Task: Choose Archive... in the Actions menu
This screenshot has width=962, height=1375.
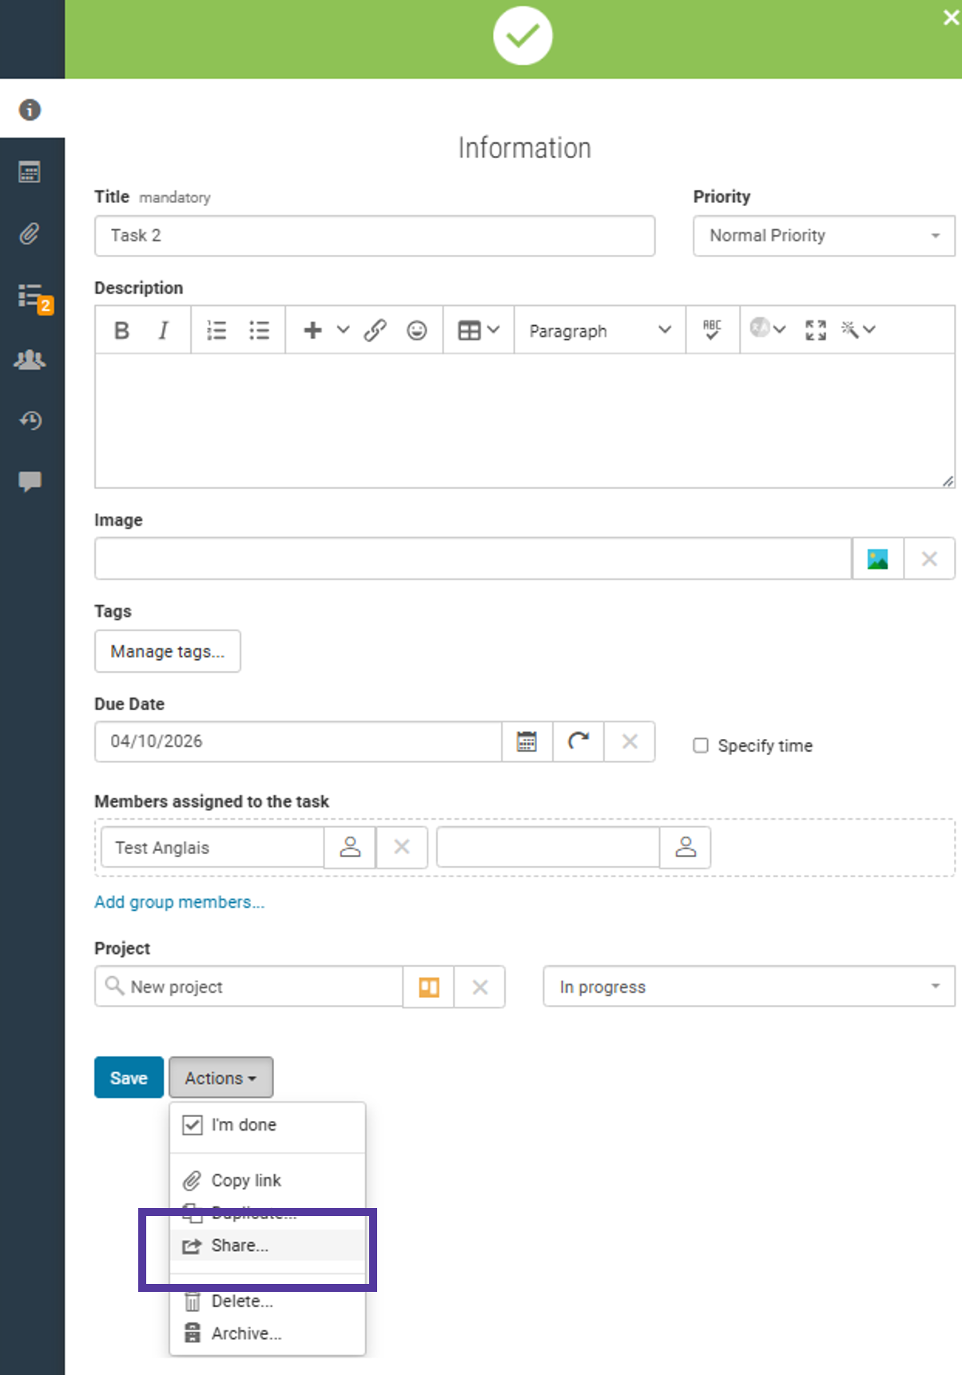Action: pyautogui.click(x=246, y=1333)
